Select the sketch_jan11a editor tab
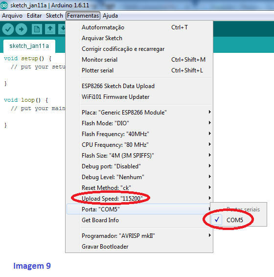Image resolution: width=274 pixels, height=277 pixels. [x=29, y=46]
